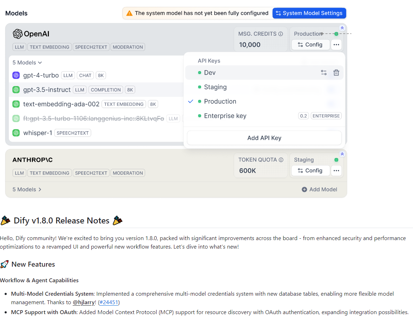Select the Dev API key

210,73
